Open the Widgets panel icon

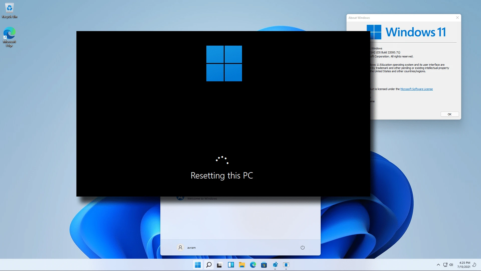(x=231, y=265)
